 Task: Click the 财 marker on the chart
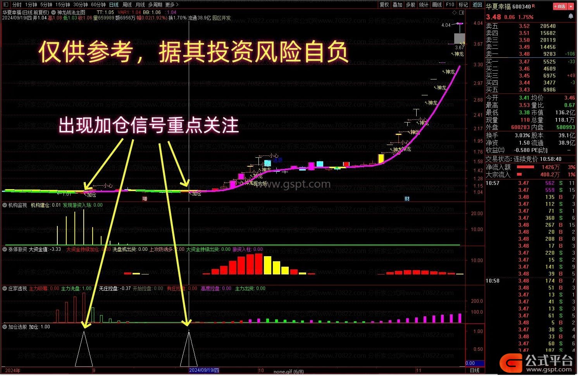pyautogui.click(x=407, y=198)
